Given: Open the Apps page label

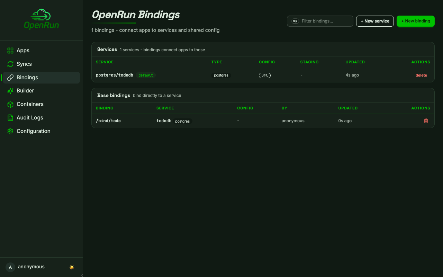Looking at the screenshot, I should 23,51.
